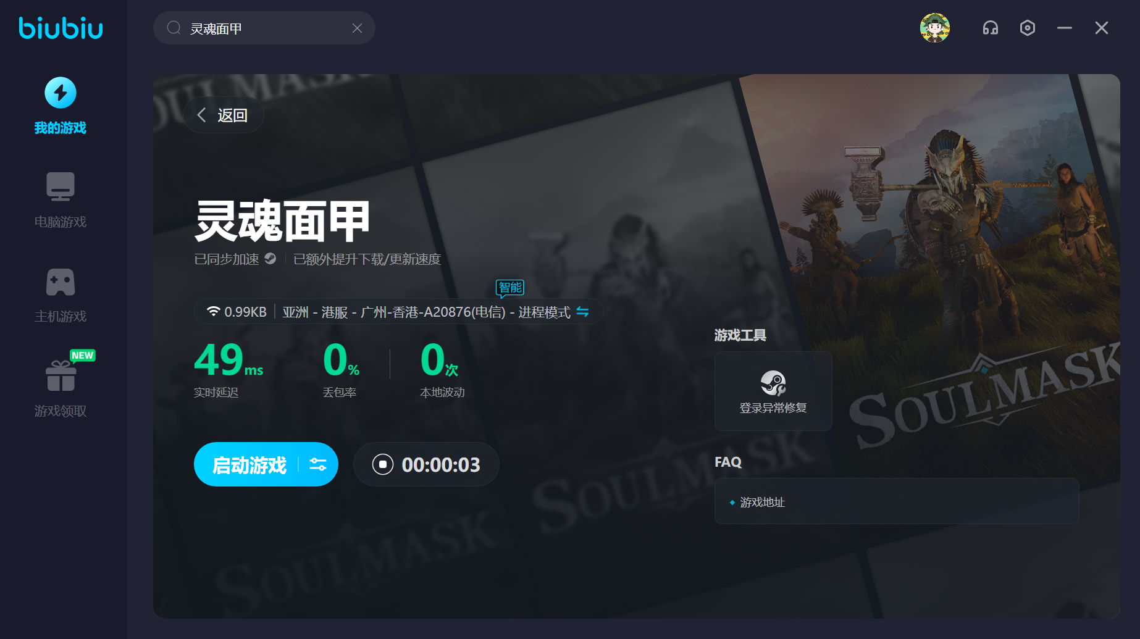Viewport: 1140px width, 639px height.
Task: Switch acceleration node via swap arrows
Action: 582,312
